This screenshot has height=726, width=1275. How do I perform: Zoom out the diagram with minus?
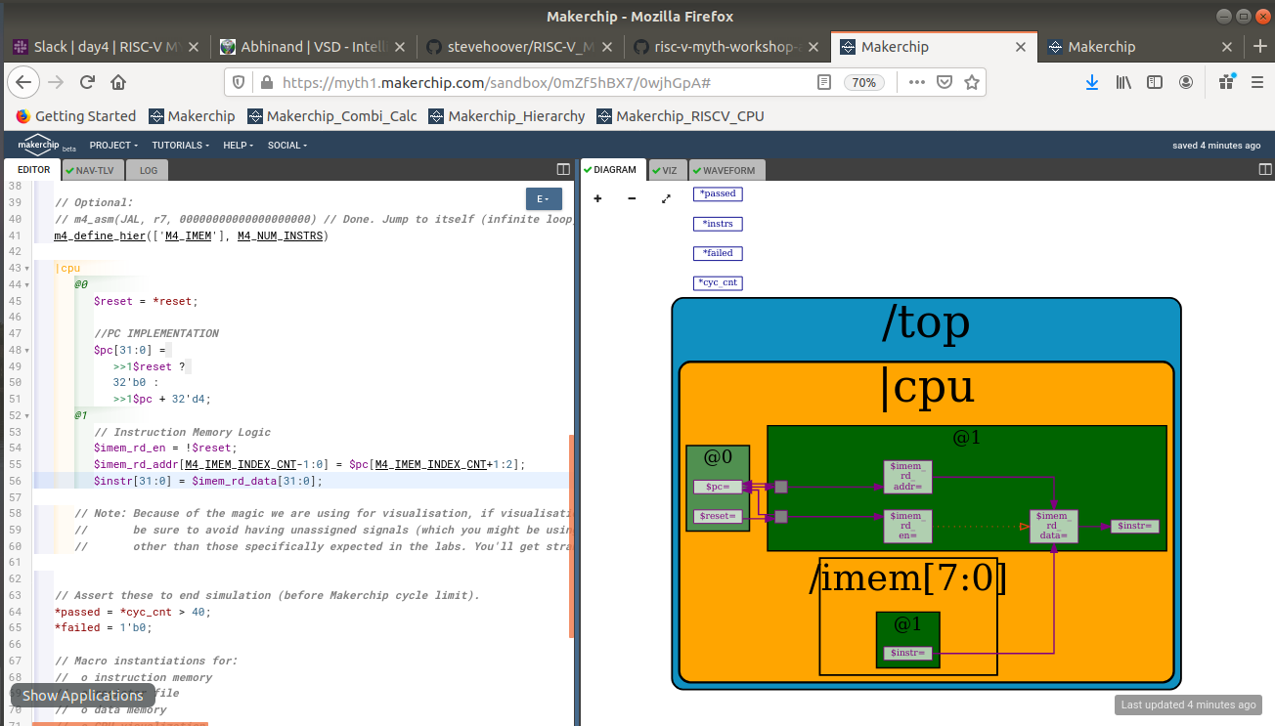click(x=632, y=198)
